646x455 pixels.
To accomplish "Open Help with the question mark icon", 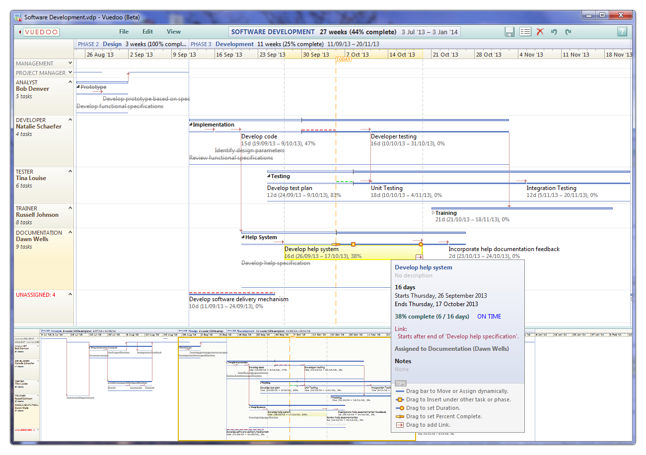I will (622, 32).
